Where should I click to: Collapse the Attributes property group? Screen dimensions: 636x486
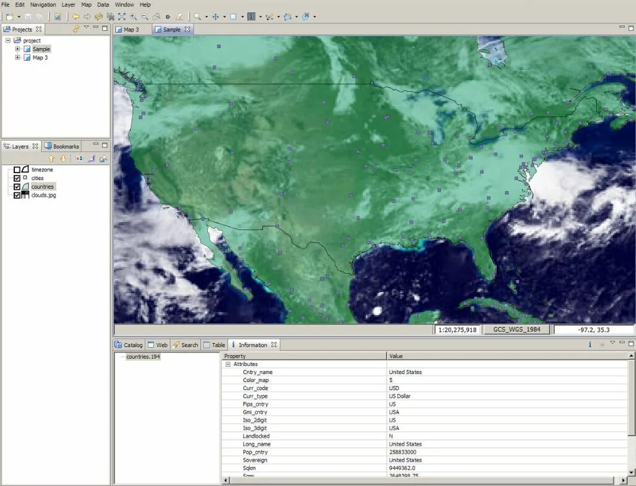coord(228,364)
